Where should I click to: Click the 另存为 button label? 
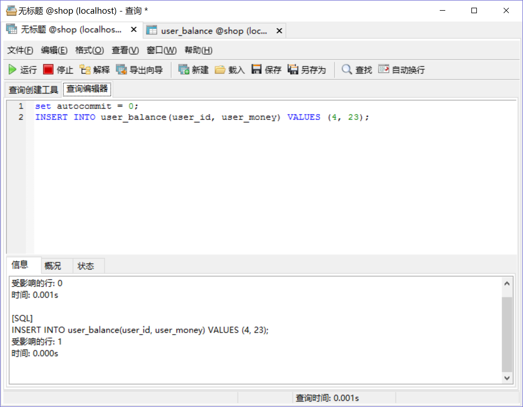coord(313,70)
